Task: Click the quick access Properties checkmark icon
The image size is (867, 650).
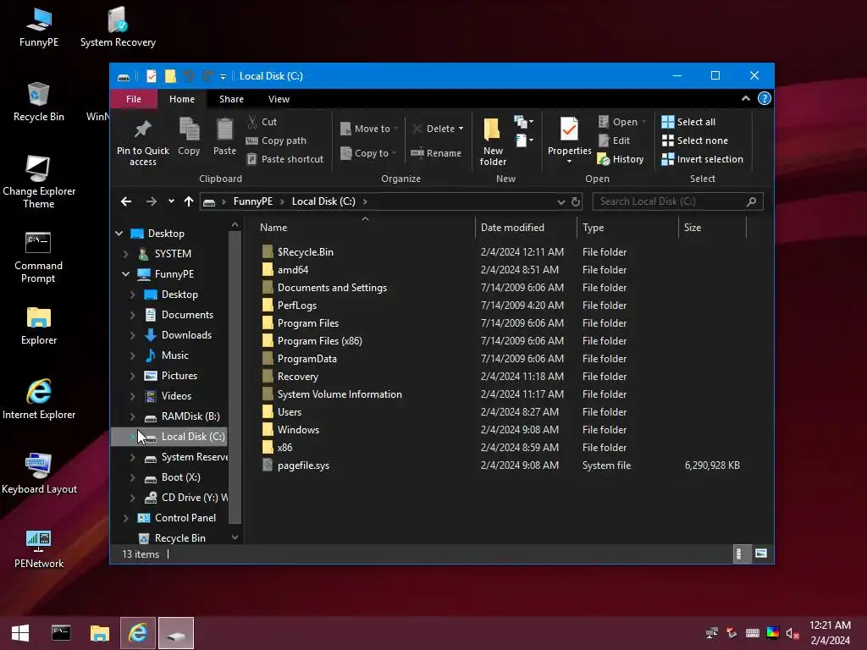Action: [x=152, y=76]
